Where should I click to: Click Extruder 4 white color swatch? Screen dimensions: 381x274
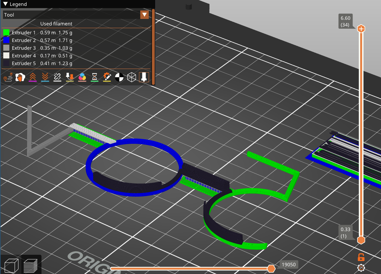click(x=6, y=56)
